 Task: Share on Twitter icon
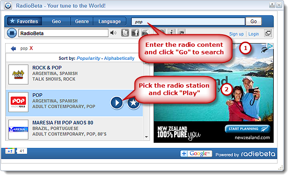(125, 33)
